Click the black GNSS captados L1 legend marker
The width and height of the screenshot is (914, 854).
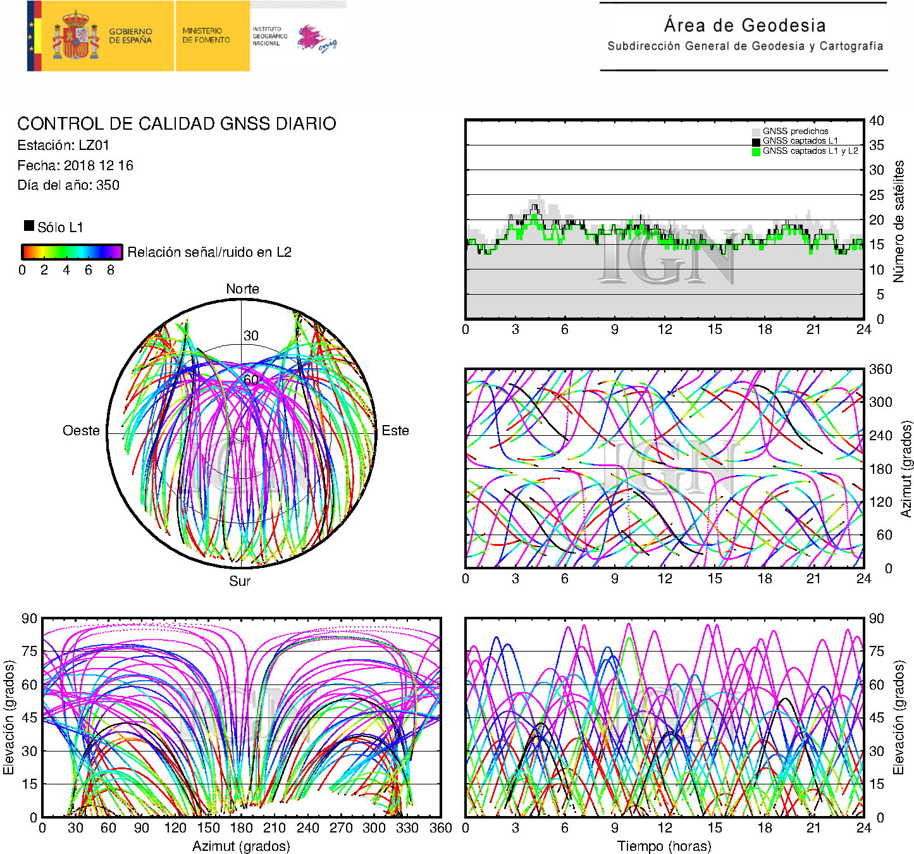coord(756,142)
